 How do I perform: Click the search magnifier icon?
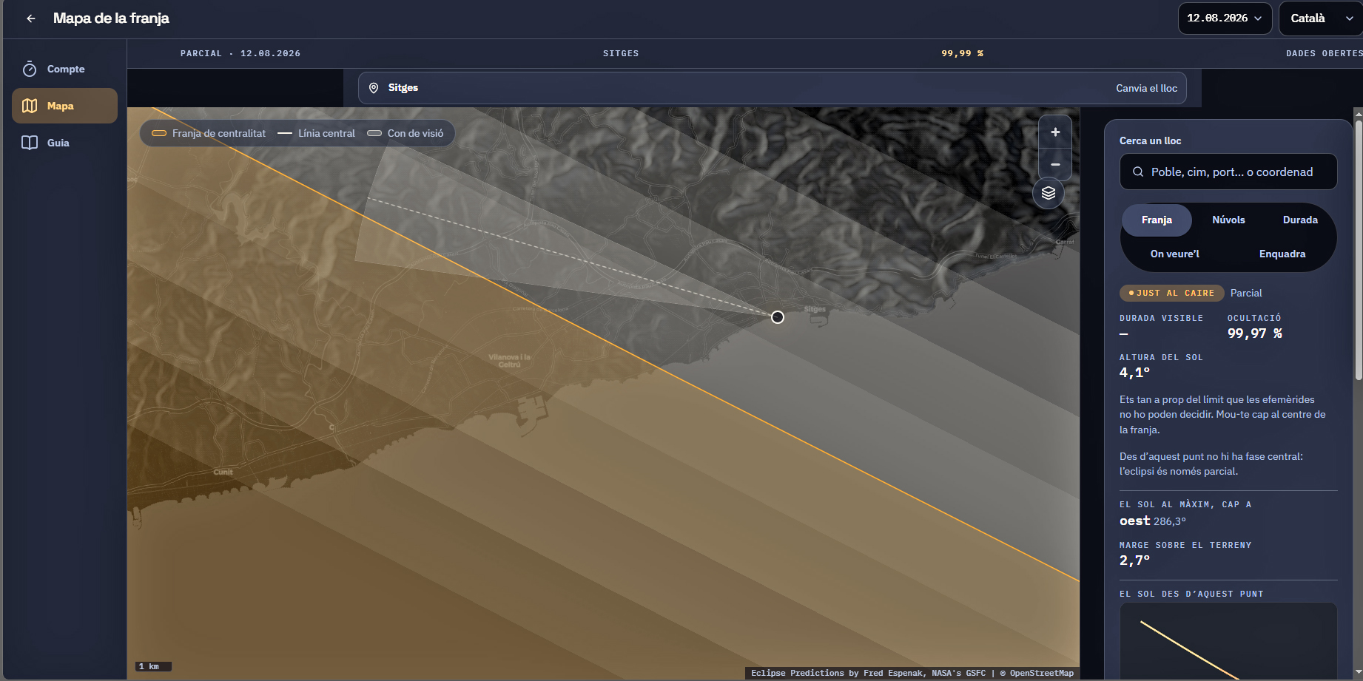1138,172
